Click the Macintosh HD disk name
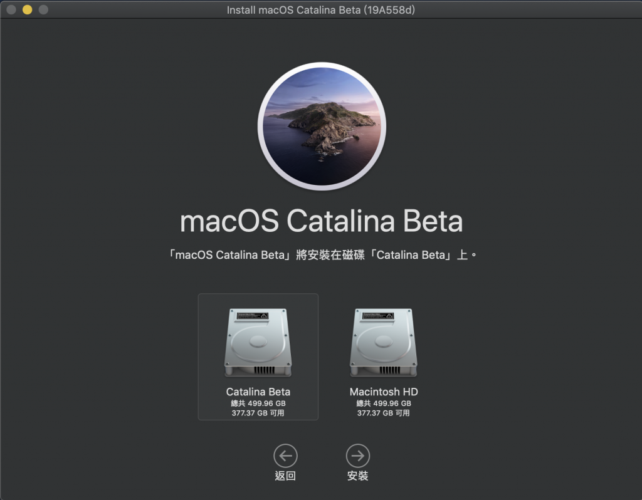642x500 pixels. (384, 392)
